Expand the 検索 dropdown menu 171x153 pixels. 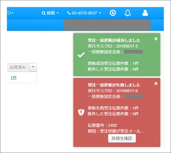pos(58,13)
